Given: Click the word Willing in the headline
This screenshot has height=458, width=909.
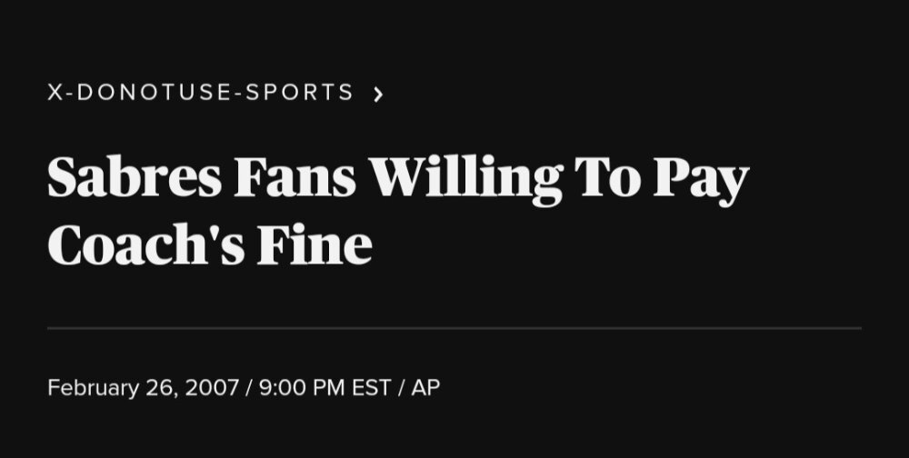Looking at the screenshot, I should tap(466, 180).
